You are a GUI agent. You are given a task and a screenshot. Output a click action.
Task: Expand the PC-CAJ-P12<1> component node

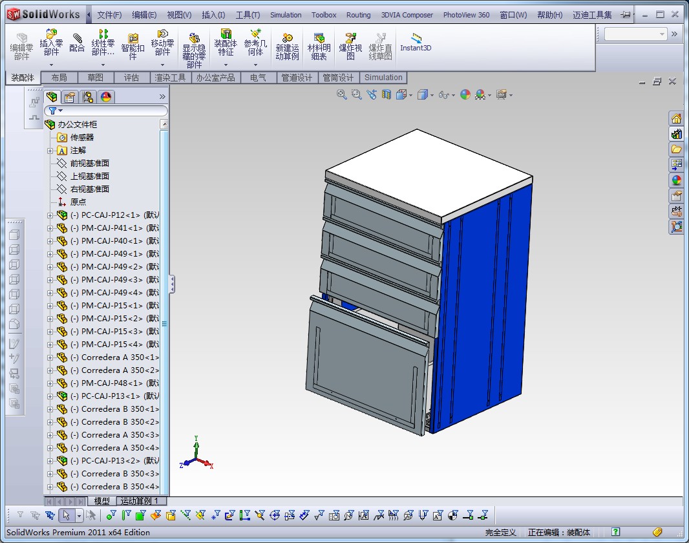click(x=50, y=215)
